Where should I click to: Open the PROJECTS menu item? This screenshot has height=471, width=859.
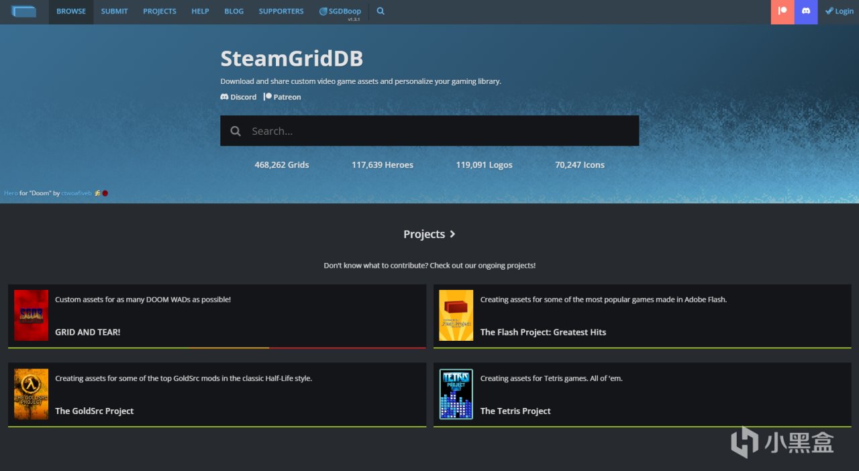click(160, 11)
